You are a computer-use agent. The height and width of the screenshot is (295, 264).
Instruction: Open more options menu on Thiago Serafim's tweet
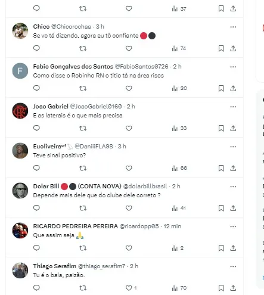coord(233,266)
